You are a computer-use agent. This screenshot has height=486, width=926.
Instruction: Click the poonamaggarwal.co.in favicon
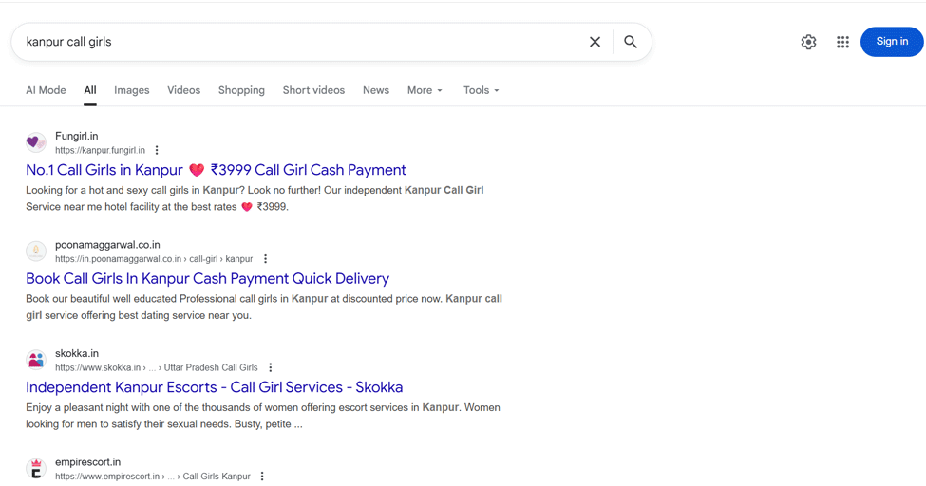pos(36,251)
